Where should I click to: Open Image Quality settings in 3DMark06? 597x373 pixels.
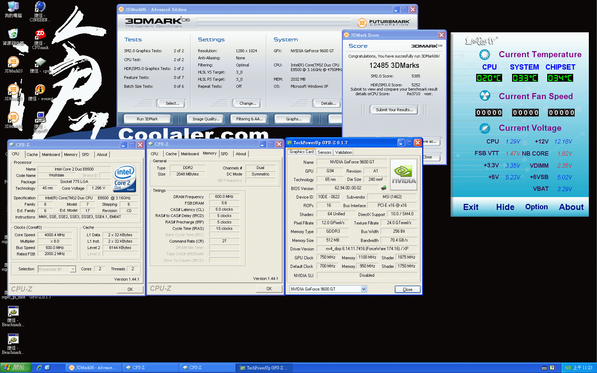(x=206, y=119)
